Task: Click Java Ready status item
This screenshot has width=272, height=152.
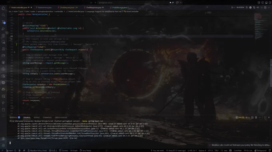Action: tap(85, 151)
